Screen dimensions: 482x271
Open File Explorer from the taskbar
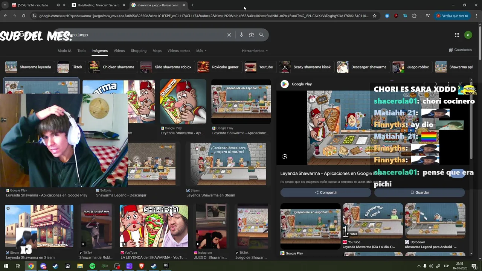pos(80,266)
